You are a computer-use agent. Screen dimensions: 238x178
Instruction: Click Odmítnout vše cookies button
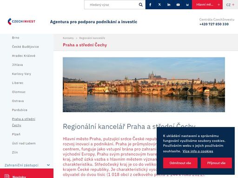click(180, 163)
